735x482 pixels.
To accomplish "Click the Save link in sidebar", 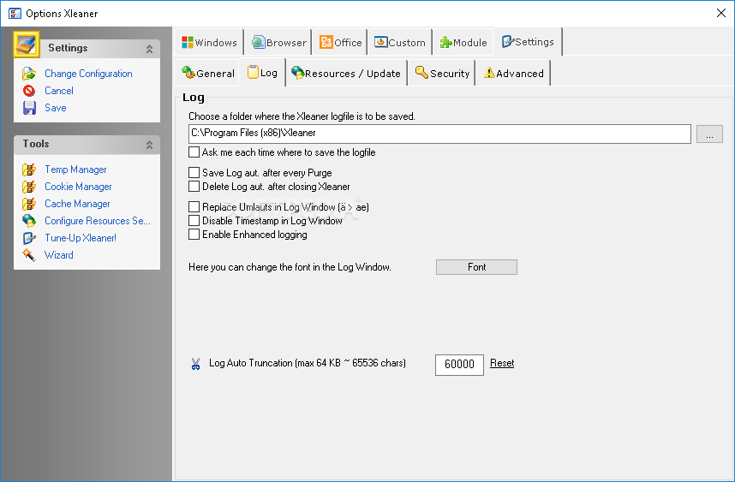I will point(56,108).
